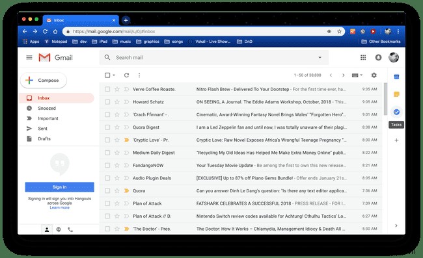Check the 'Crach Ffinnant' email checkbox
Screen dimensions: 423x258
pos(107,114)
